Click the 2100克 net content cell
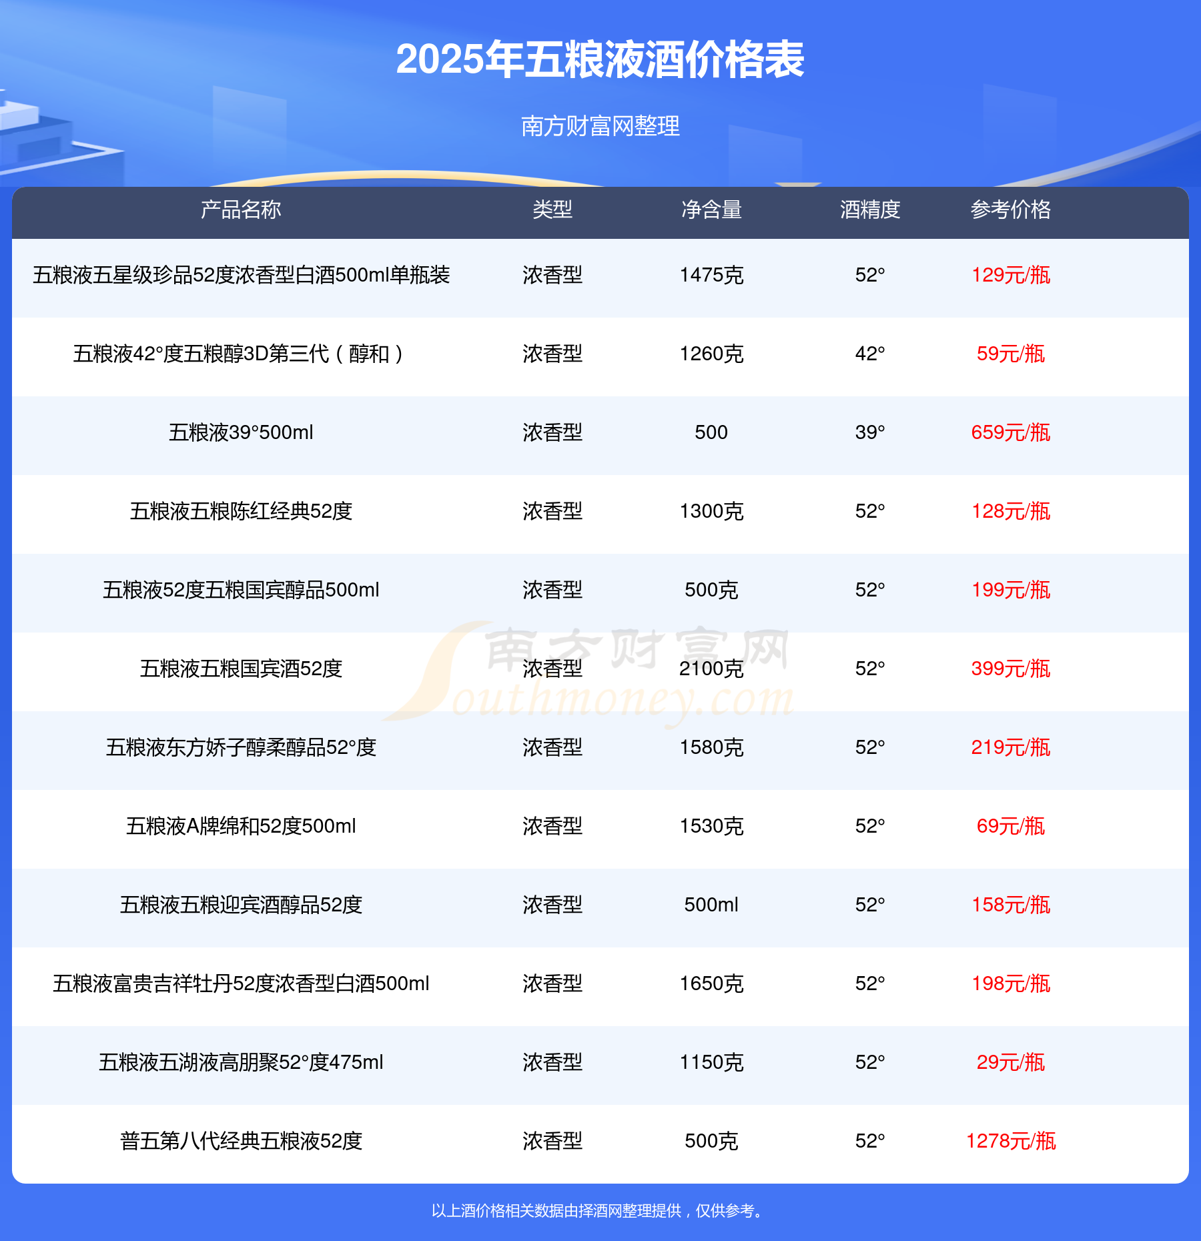 711,669
